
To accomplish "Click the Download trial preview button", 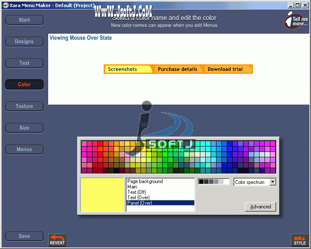I will tap(228, 69).
